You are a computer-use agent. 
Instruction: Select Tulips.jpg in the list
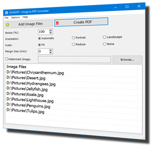[x=25, y=111]
